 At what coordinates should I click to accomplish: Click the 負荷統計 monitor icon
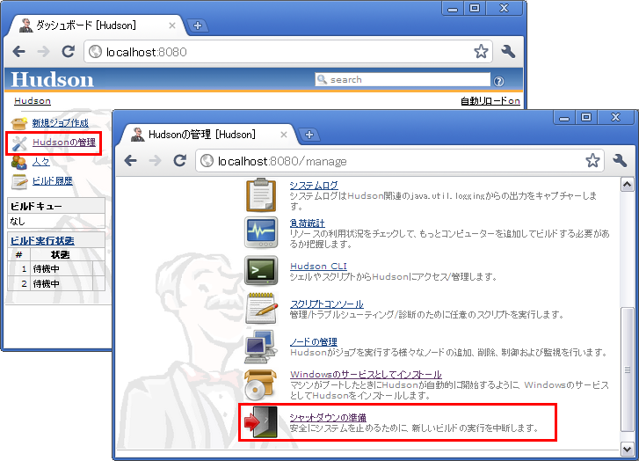pyautogui.click(x=261, y=232)
